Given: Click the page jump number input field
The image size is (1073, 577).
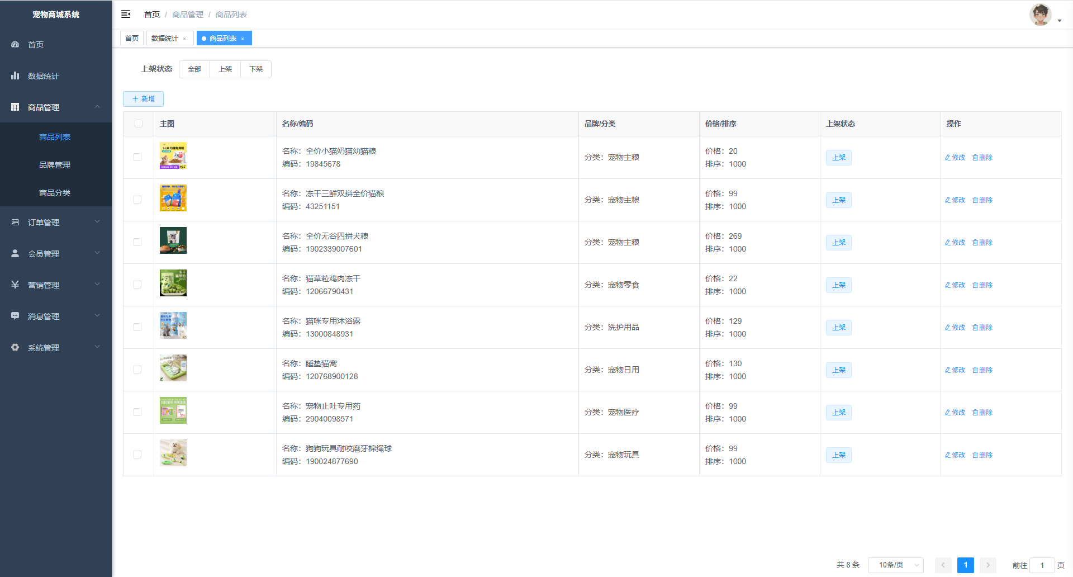Looking at the screenshot, I should (x=1042, y=565).
